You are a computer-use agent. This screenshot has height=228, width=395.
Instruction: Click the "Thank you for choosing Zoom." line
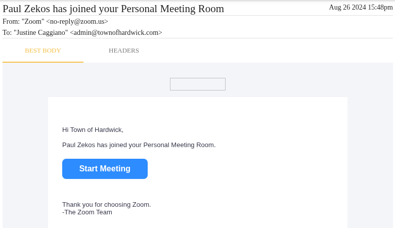tap(107, 205)
